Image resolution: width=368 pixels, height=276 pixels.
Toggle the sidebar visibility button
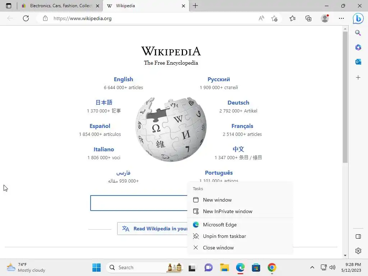click(358, 236)
